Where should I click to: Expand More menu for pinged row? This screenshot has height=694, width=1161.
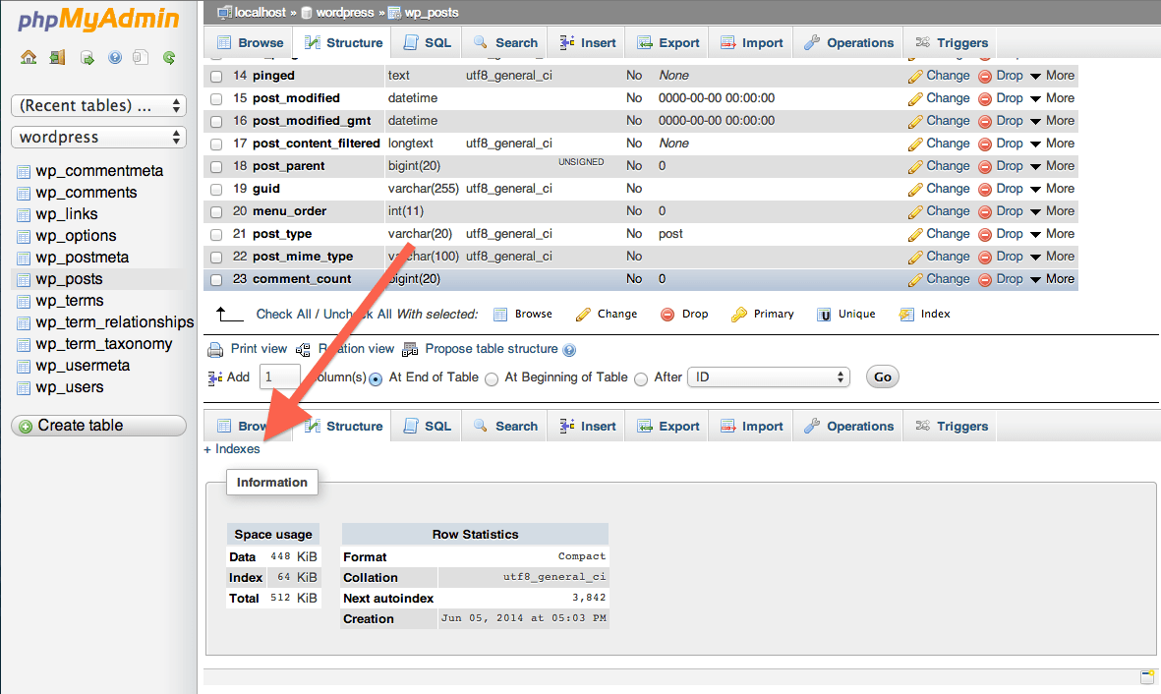[1052, 76]
